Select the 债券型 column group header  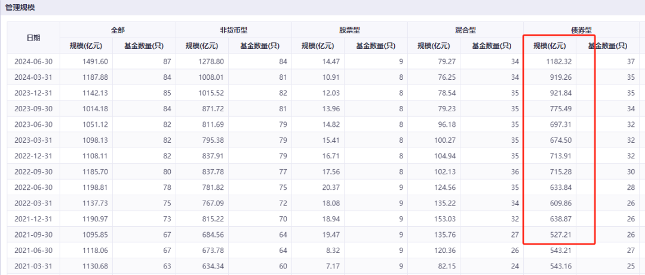pos(580,30)
